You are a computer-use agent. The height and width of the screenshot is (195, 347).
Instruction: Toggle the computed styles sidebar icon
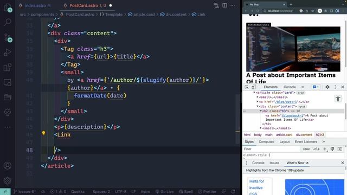(x=340, y=149)
